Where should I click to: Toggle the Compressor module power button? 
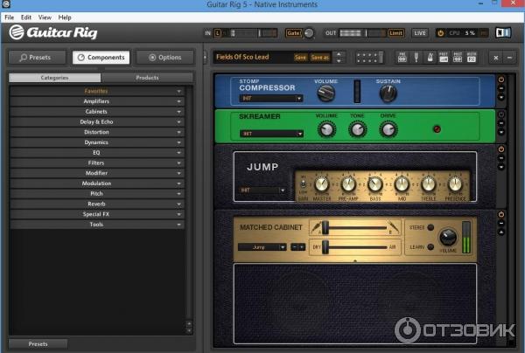point(501,80)
